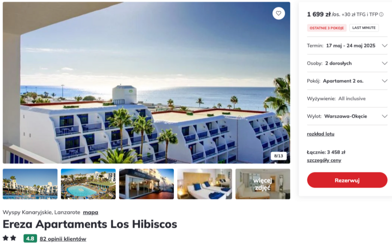This screenshot has height=243, width=392.
Task: Expand the Termin date dropdown
Action: (x=347, y=46)
